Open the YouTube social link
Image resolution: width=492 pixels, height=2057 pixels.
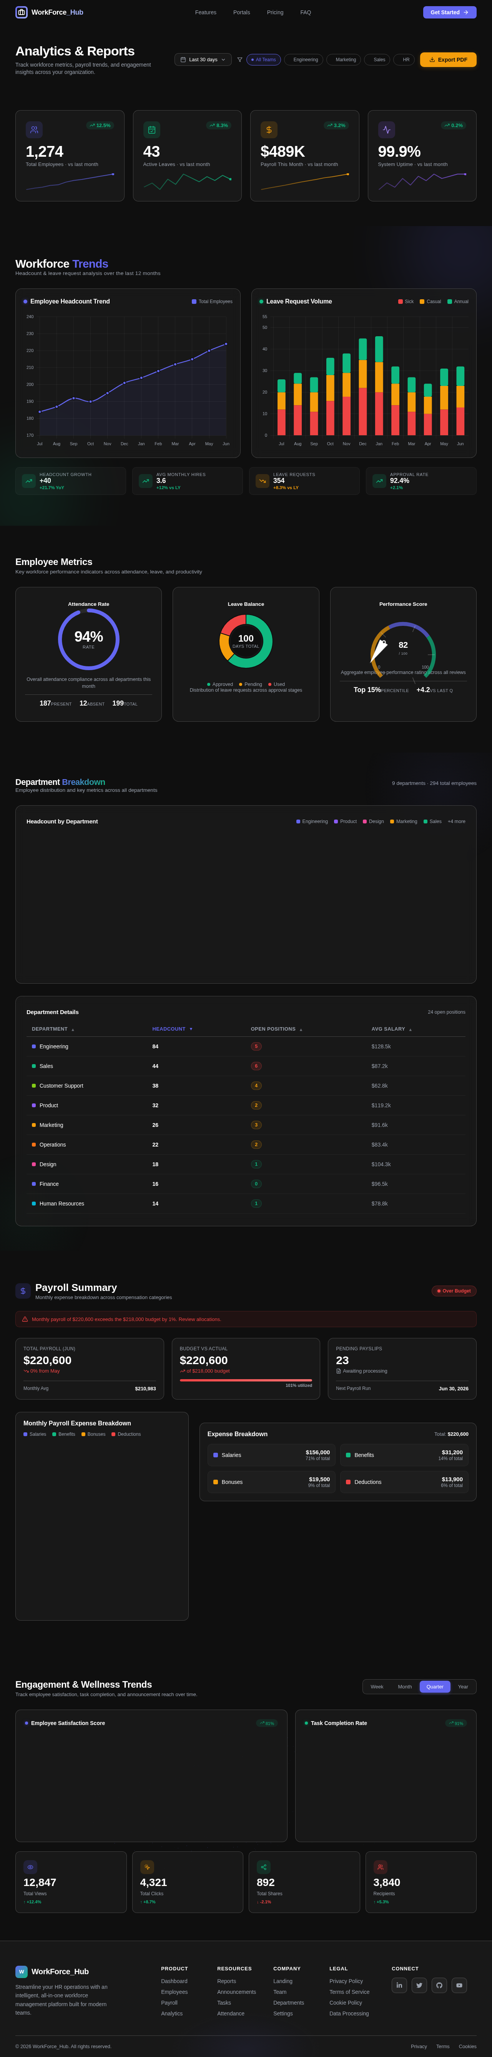click(459, 1985)
